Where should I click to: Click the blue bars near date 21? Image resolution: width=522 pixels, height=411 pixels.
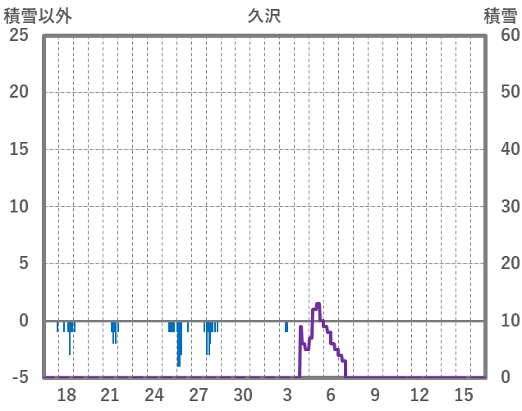[114, 331]
